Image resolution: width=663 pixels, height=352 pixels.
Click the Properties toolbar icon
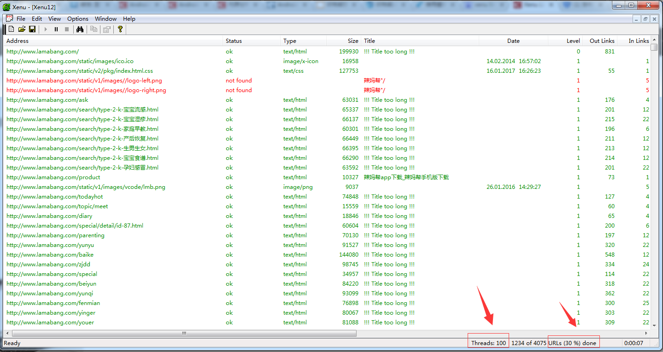click(x=106, y=29)
